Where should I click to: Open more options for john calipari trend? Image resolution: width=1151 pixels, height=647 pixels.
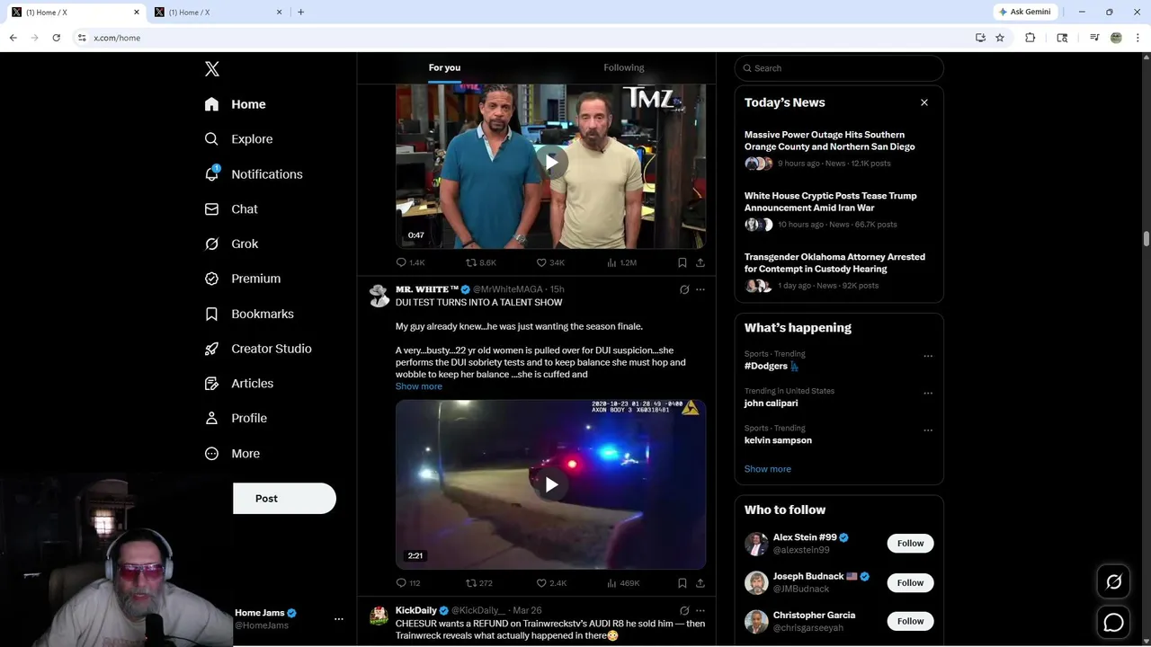pos(928,394)
